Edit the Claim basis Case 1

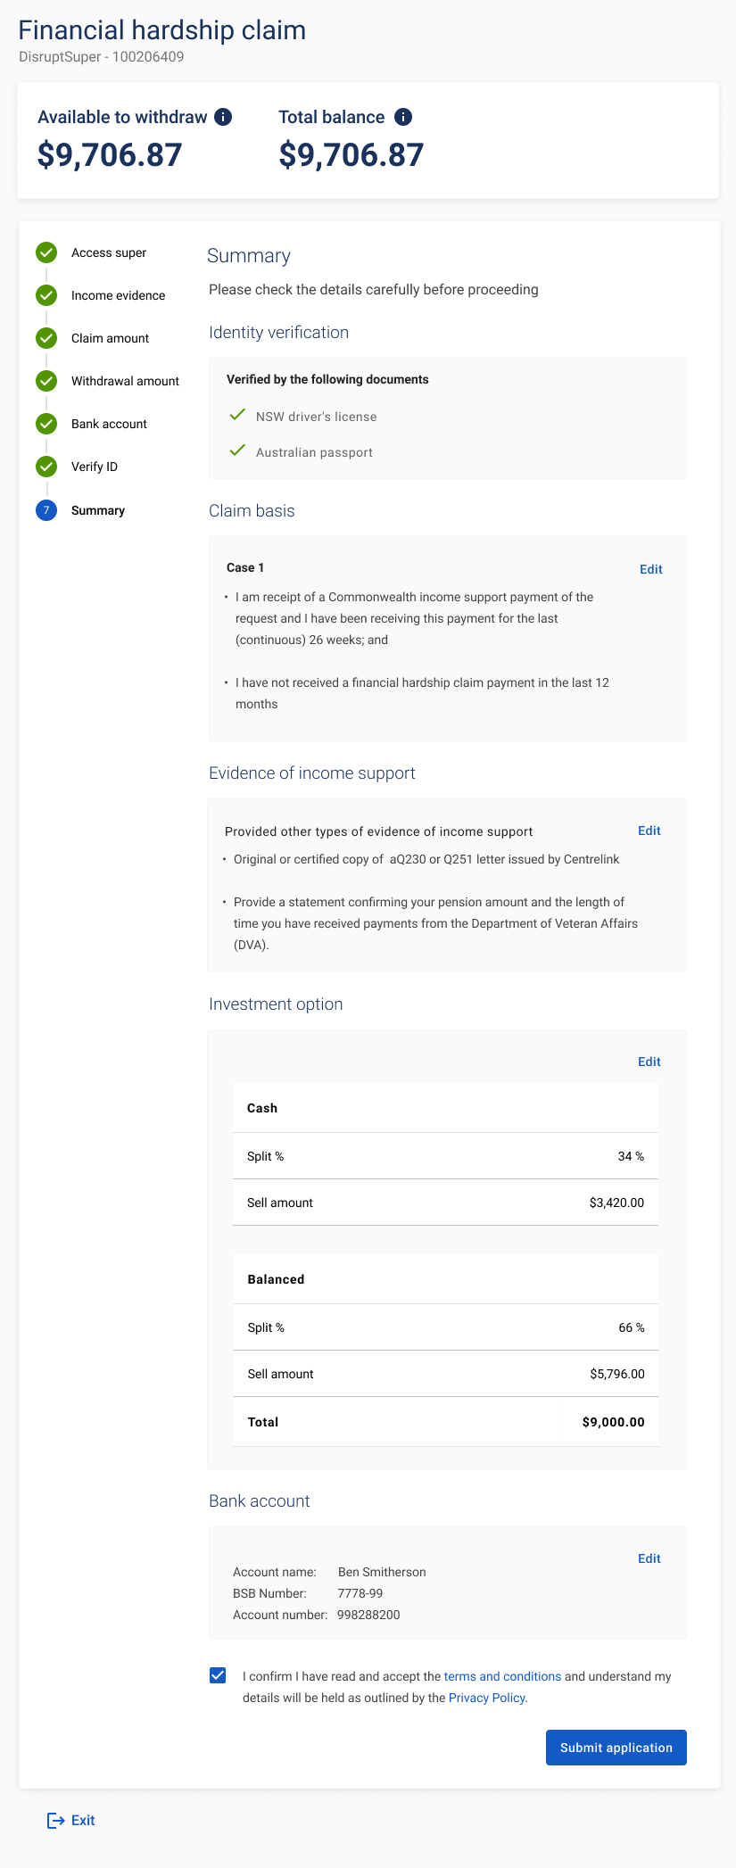(651, 569)
